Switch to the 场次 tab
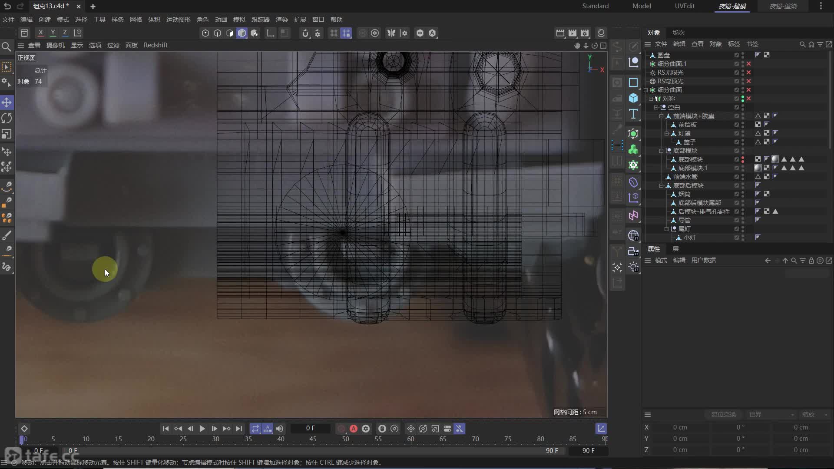This screenshot has width=834, height=469. pos(678,33)
